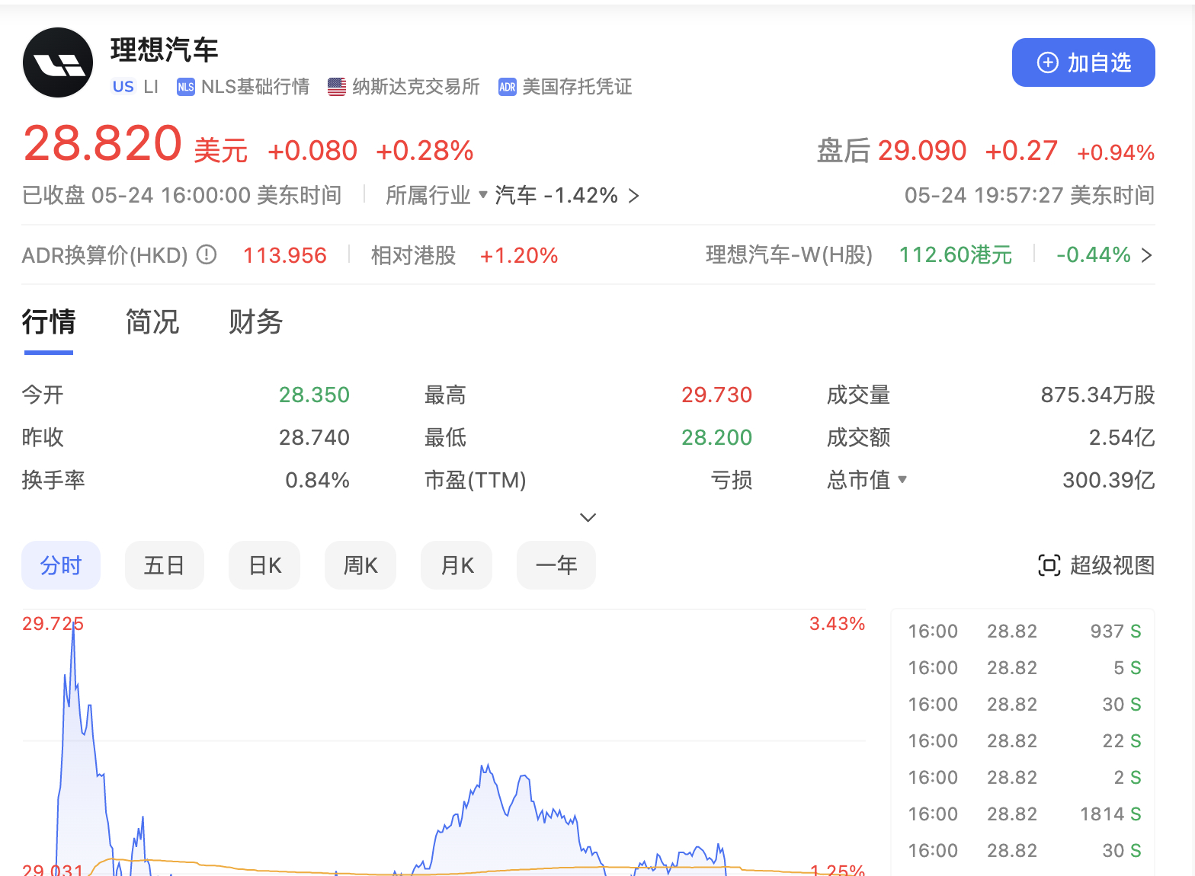Switch to the 行情 tab
Viewport: 1195px width, 876px height.
tap(49, 321)
